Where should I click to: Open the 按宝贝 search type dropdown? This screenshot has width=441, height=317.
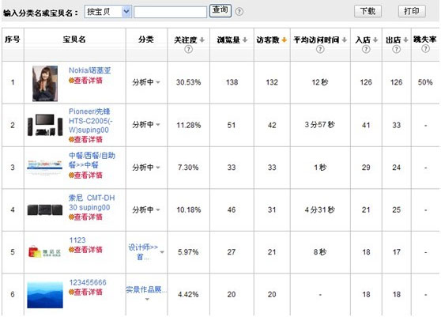click(x=126, y=12)
